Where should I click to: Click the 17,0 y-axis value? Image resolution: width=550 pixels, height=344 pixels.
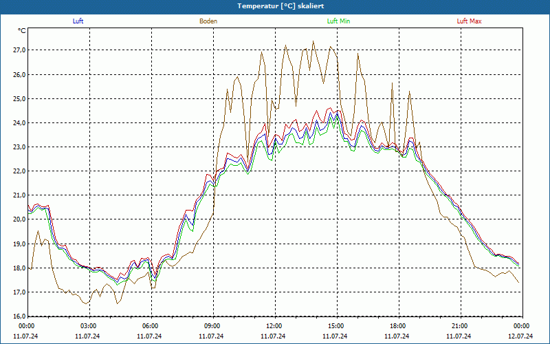coord(20,292)
